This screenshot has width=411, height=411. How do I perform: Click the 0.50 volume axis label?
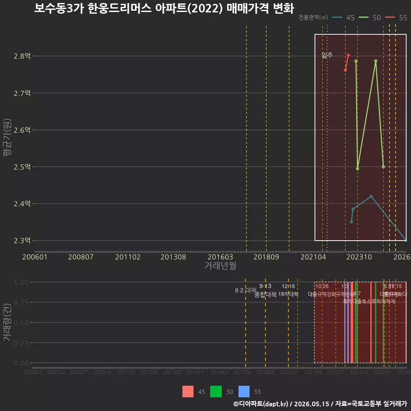click(21, 323)
